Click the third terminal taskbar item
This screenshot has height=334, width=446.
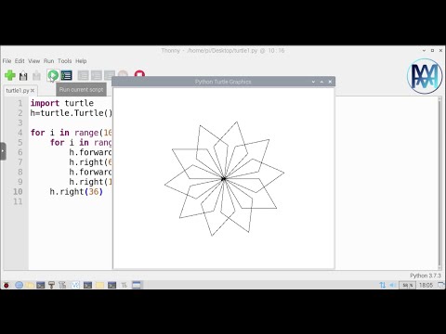[x=111, y=285]
